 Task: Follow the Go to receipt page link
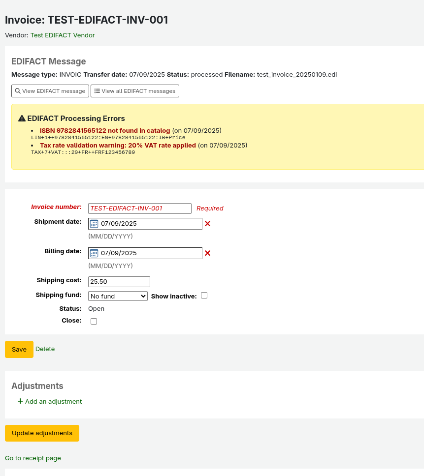pyautogui.click(x=33, y=458)
